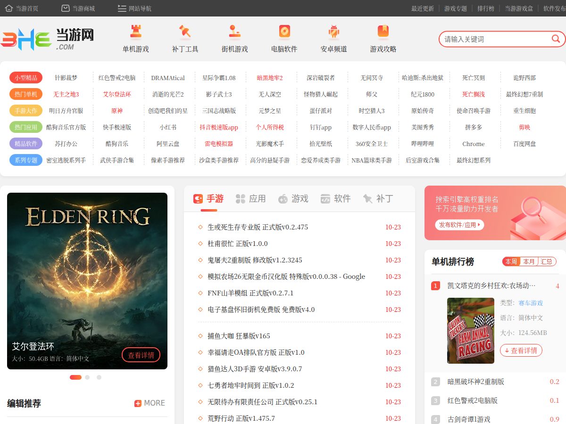The height and width of the screenshot is (424, 566).
Task: Click the 补丁 hammer tab icon
Action: click(x=368, y=199)
